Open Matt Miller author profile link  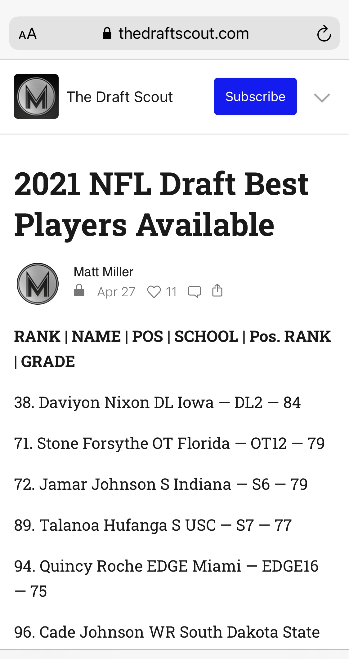[103, 272]
